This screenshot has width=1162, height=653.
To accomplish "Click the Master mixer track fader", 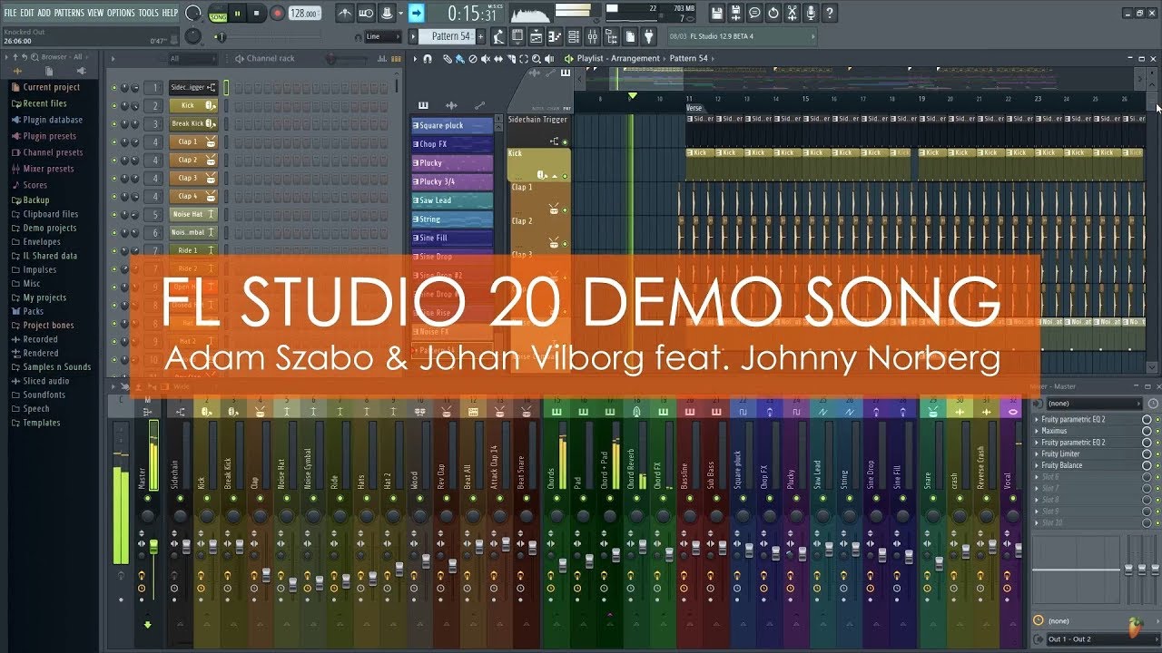I will (153, 547).
